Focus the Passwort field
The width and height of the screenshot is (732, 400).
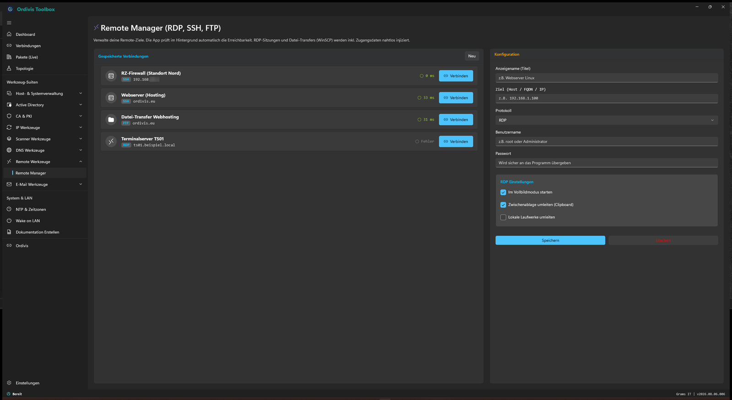pyautogui.click(x=607, y=163)
